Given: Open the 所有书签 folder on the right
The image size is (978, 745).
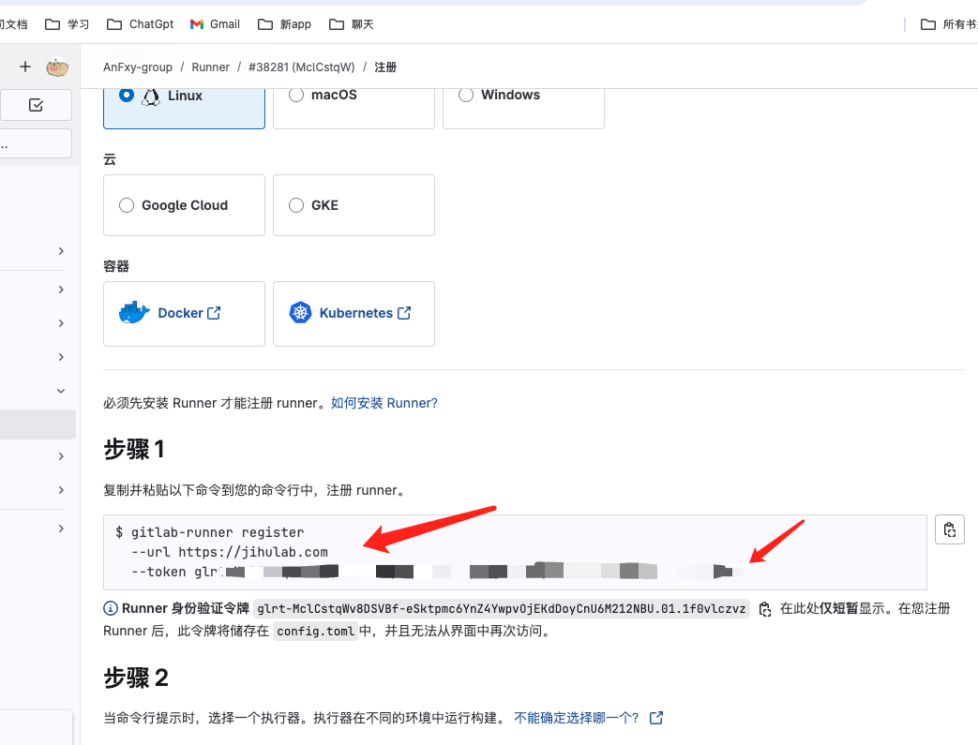Looking at the screenshot, I should click(x=949, y=24).
